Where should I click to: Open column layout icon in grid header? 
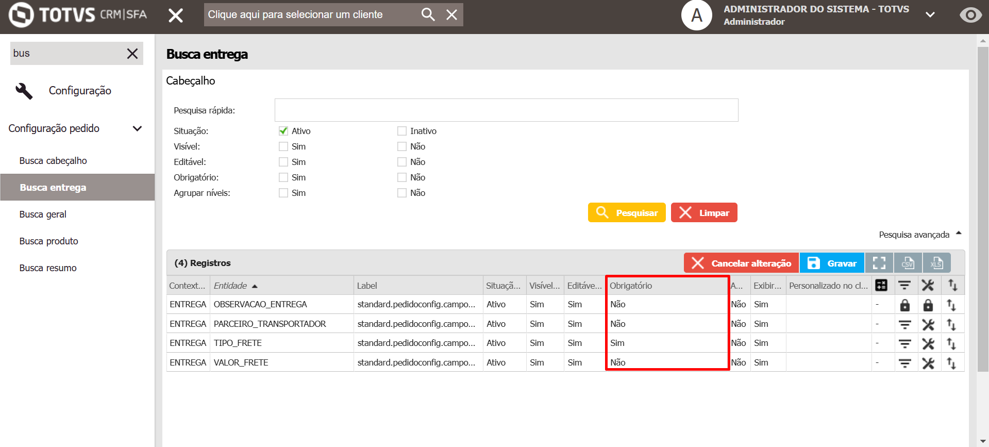click(x=881, y=285)
